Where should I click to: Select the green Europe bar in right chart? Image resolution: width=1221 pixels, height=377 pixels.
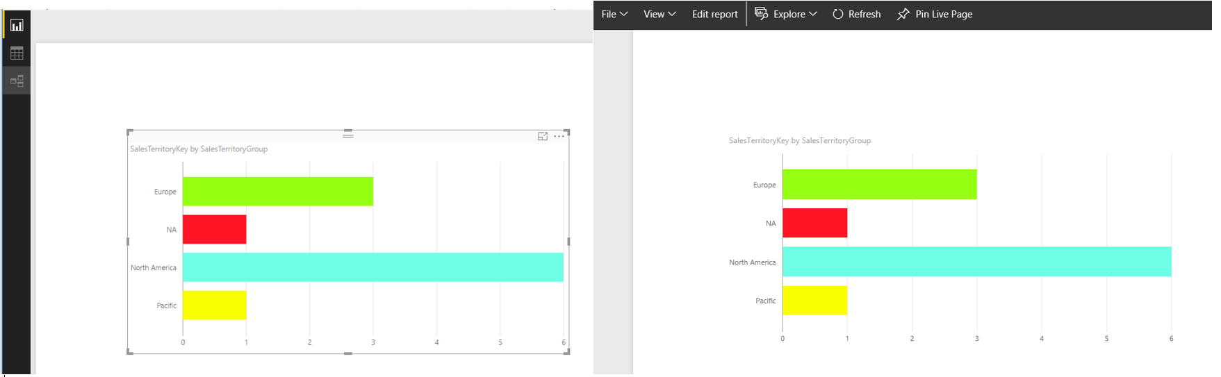tap(880, 185)
